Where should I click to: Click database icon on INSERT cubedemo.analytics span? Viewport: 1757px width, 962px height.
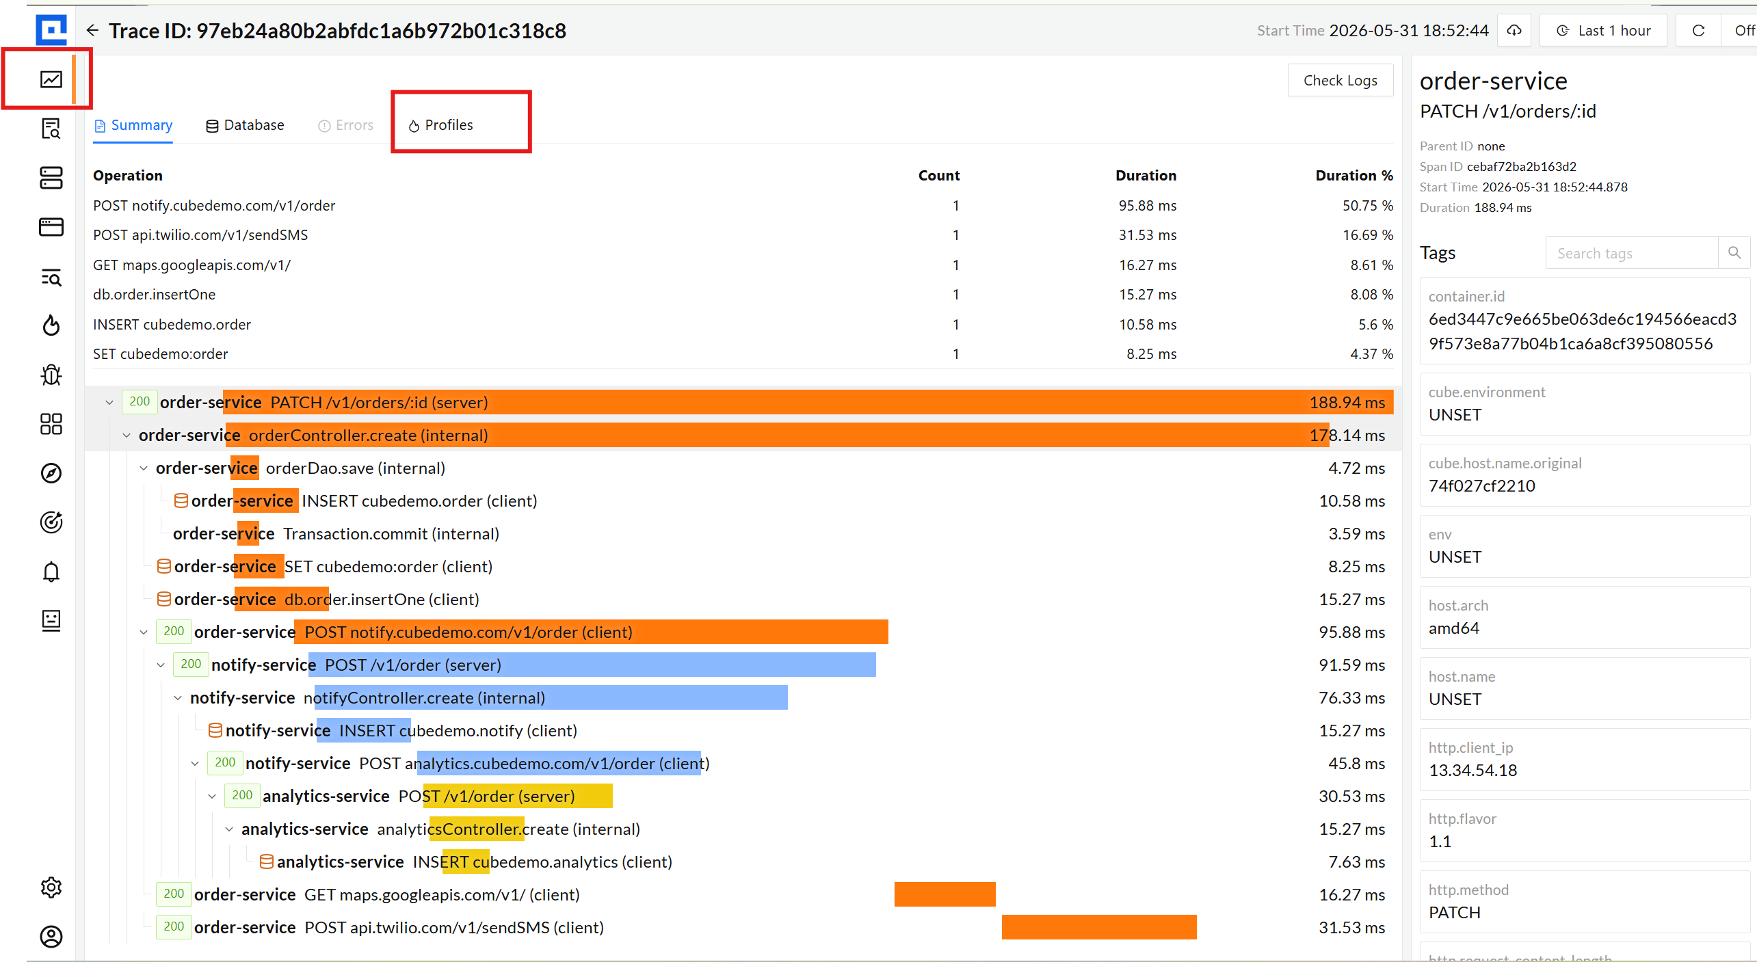coord(267,862)
